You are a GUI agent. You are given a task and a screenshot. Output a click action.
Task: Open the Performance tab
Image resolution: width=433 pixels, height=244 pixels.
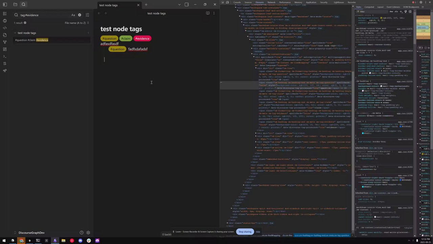(285, 2)
